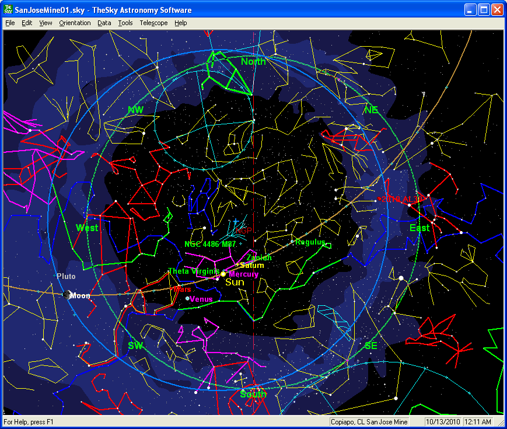Open the Telescope menu
507x429 pixels.
(153, 23)
